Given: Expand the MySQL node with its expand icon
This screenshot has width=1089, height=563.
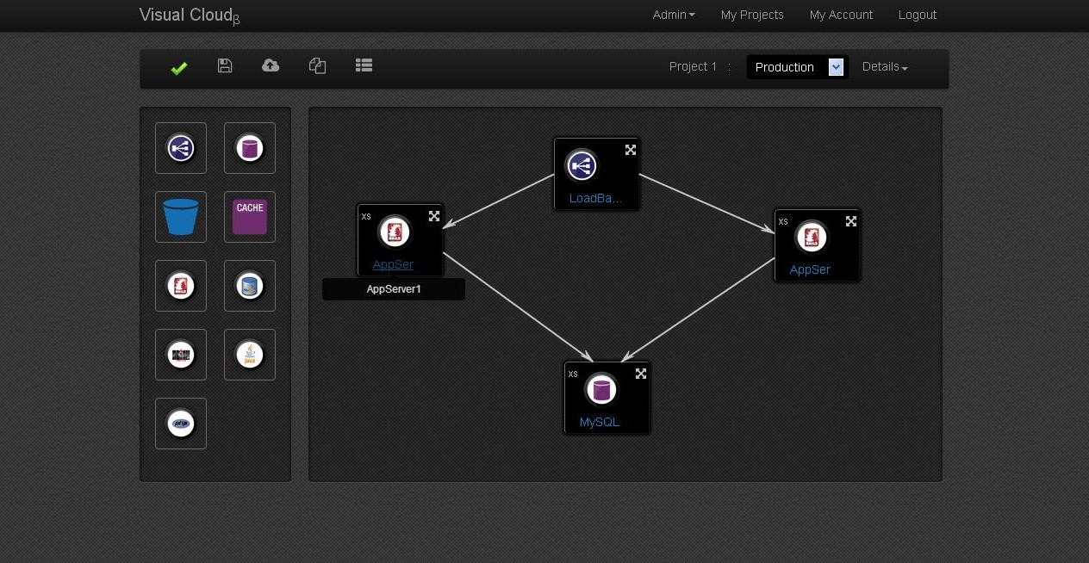Looking at the screenshot, I should pyautogui.click(x=641, y=374).
